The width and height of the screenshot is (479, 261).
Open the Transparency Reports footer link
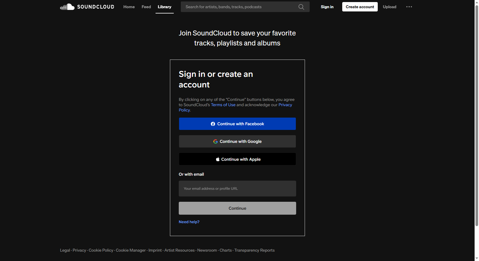coord(254,250)
